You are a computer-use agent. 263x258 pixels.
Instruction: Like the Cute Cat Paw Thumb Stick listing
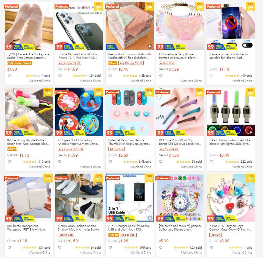point(110,161)
